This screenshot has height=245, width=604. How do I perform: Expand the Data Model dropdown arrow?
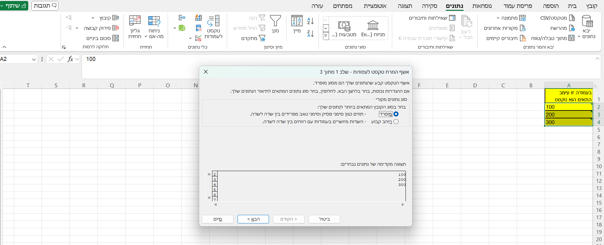point(175,28)
